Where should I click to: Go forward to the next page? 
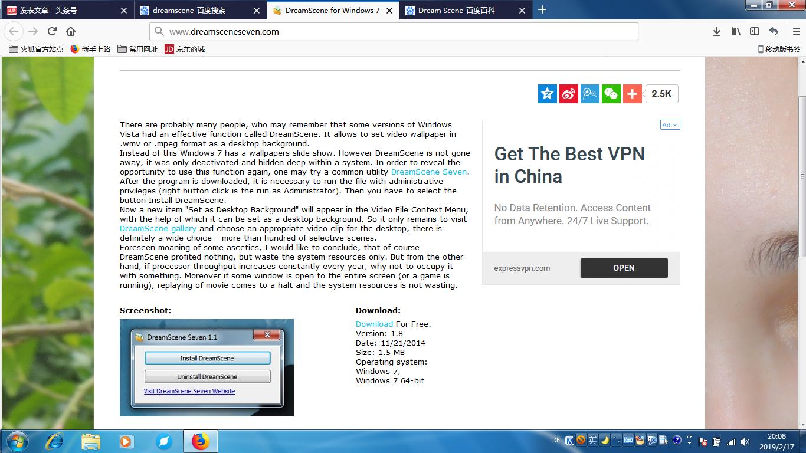click(x=33, y=31)
